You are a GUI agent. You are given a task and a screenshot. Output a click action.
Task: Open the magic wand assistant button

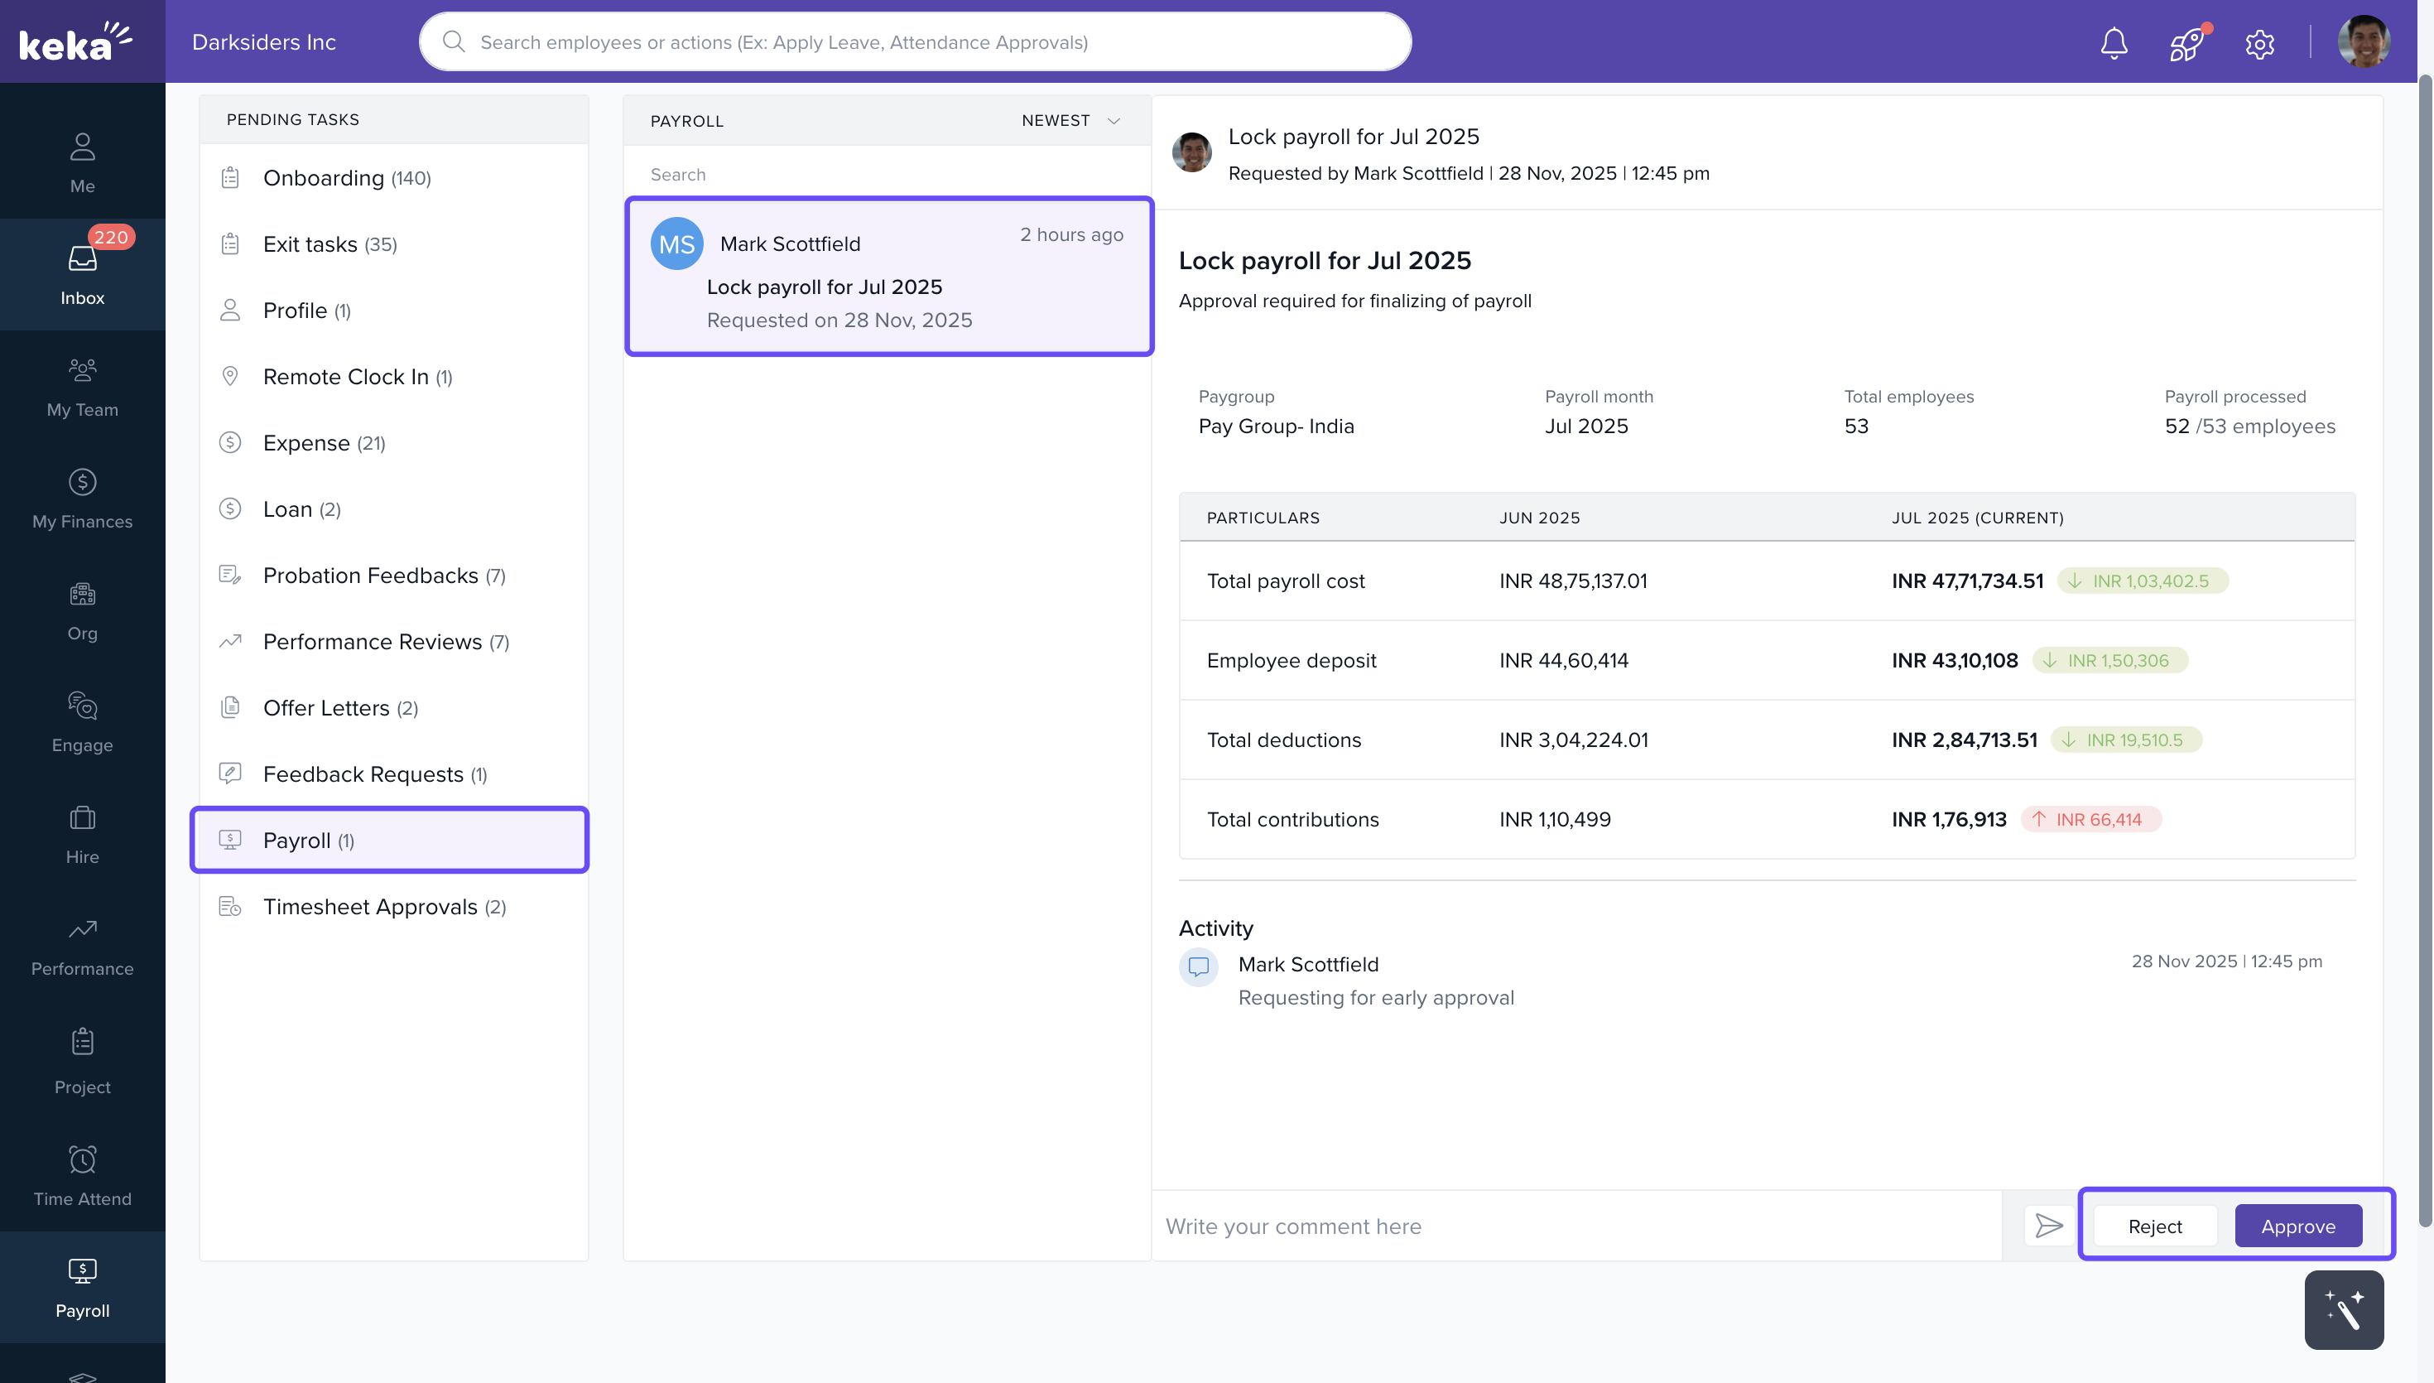pyautogui.click(x=2343, y=1310)
